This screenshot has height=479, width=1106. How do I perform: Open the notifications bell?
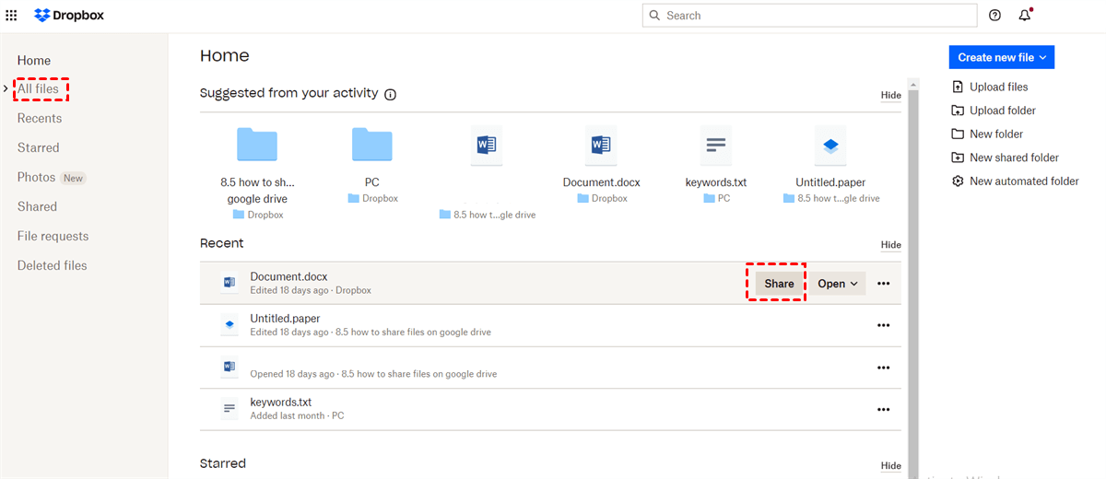pos(1024,16)
